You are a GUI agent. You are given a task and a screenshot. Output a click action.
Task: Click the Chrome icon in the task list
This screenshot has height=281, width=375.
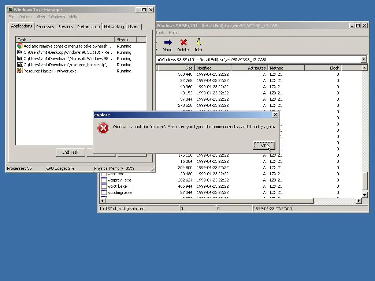[20, 46]
